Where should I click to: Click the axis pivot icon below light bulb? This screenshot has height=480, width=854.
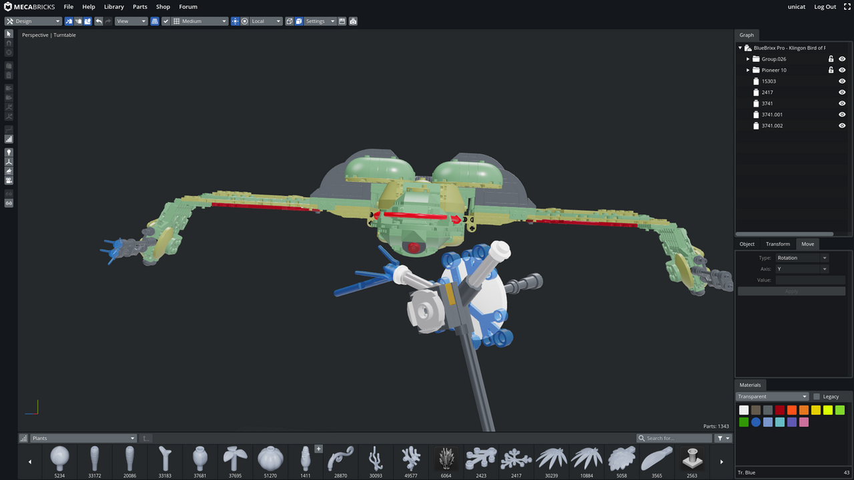pos(9,162)
